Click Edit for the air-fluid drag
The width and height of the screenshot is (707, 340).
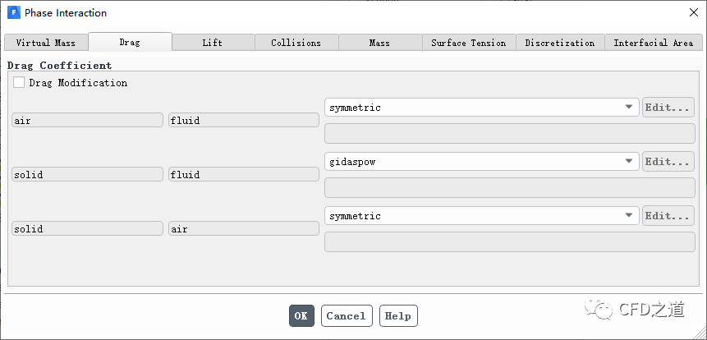click(x=668, y=108)
